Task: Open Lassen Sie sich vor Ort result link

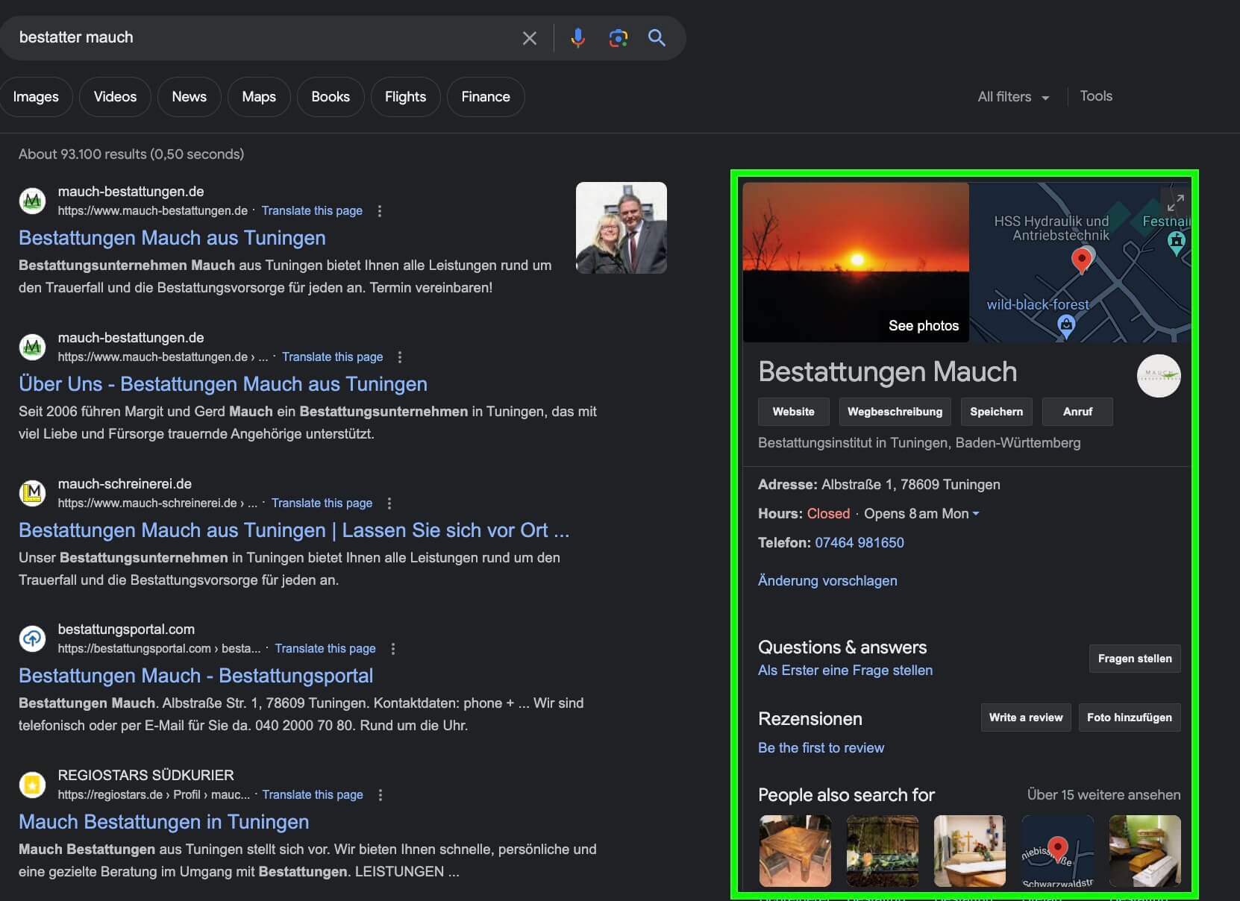Action: (294, 530)
